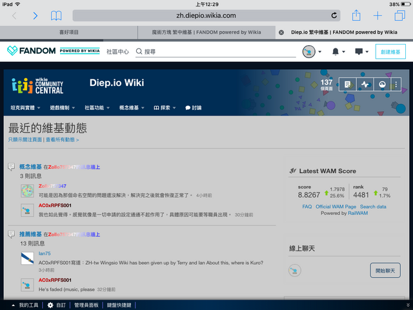Click the 開始聊天 button
This screenshot has height=310, width=413.
tap(385, 271)
